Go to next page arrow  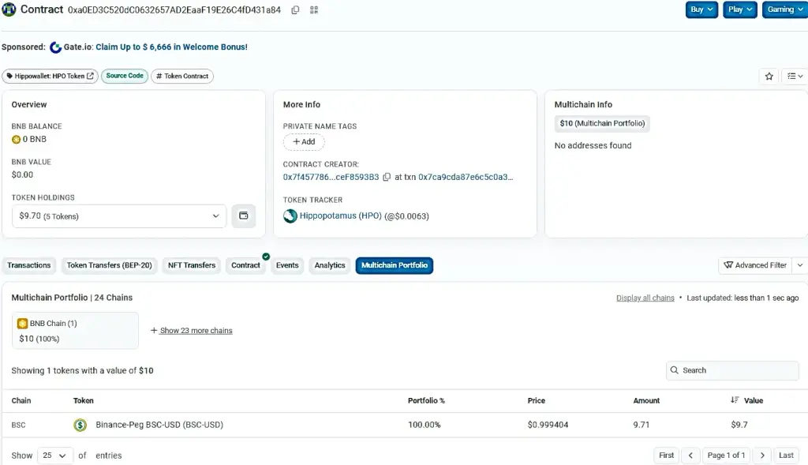point(762,456)
